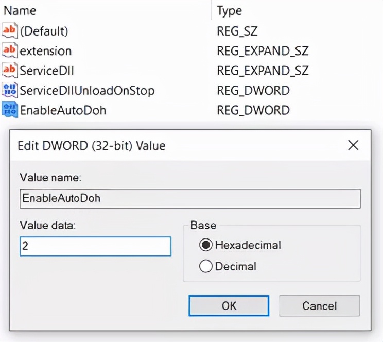Select the (Default) entry name
Viewport: 383px width, 342px height.
[44, 31]
